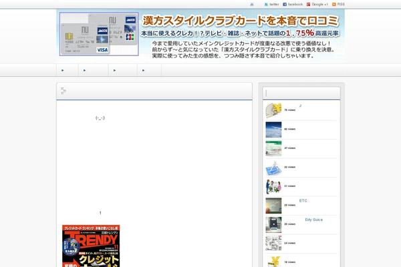Open the thumbnail beside Edy Suica link

(273, 224)
